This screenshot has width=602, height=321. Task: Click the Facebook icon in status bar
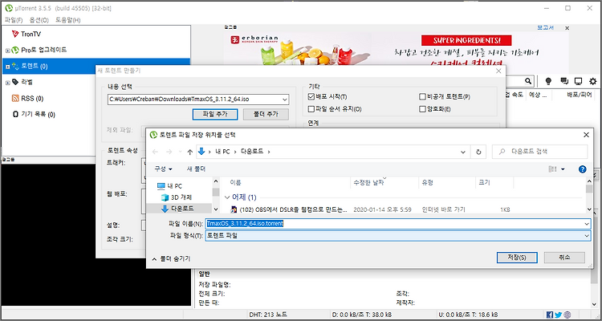tap(550, 315)
